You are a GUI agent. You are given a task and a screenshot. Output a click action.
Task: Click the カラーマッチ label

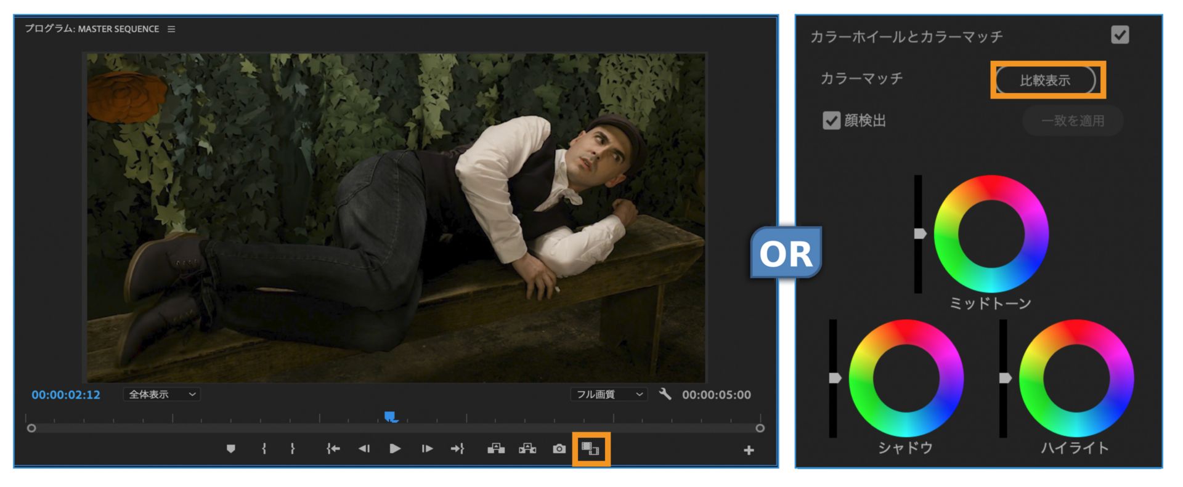[861, 78]
